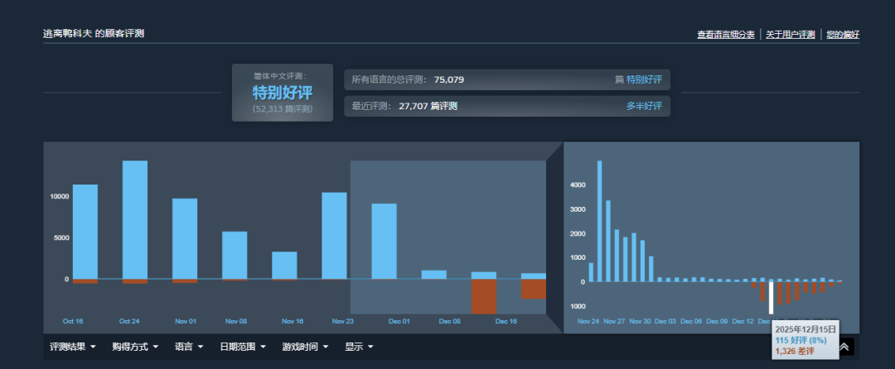Click the 最近评测 summary row
The width and height of the screenshot is (895, 369).
506,106
